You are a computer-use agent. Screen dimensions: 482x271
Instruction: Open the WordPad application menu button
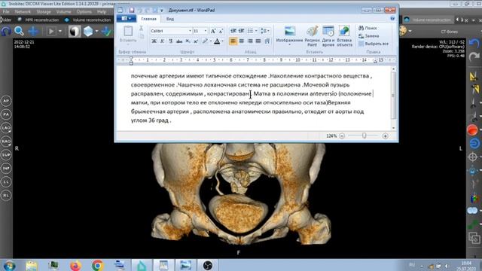pos(127,19)
